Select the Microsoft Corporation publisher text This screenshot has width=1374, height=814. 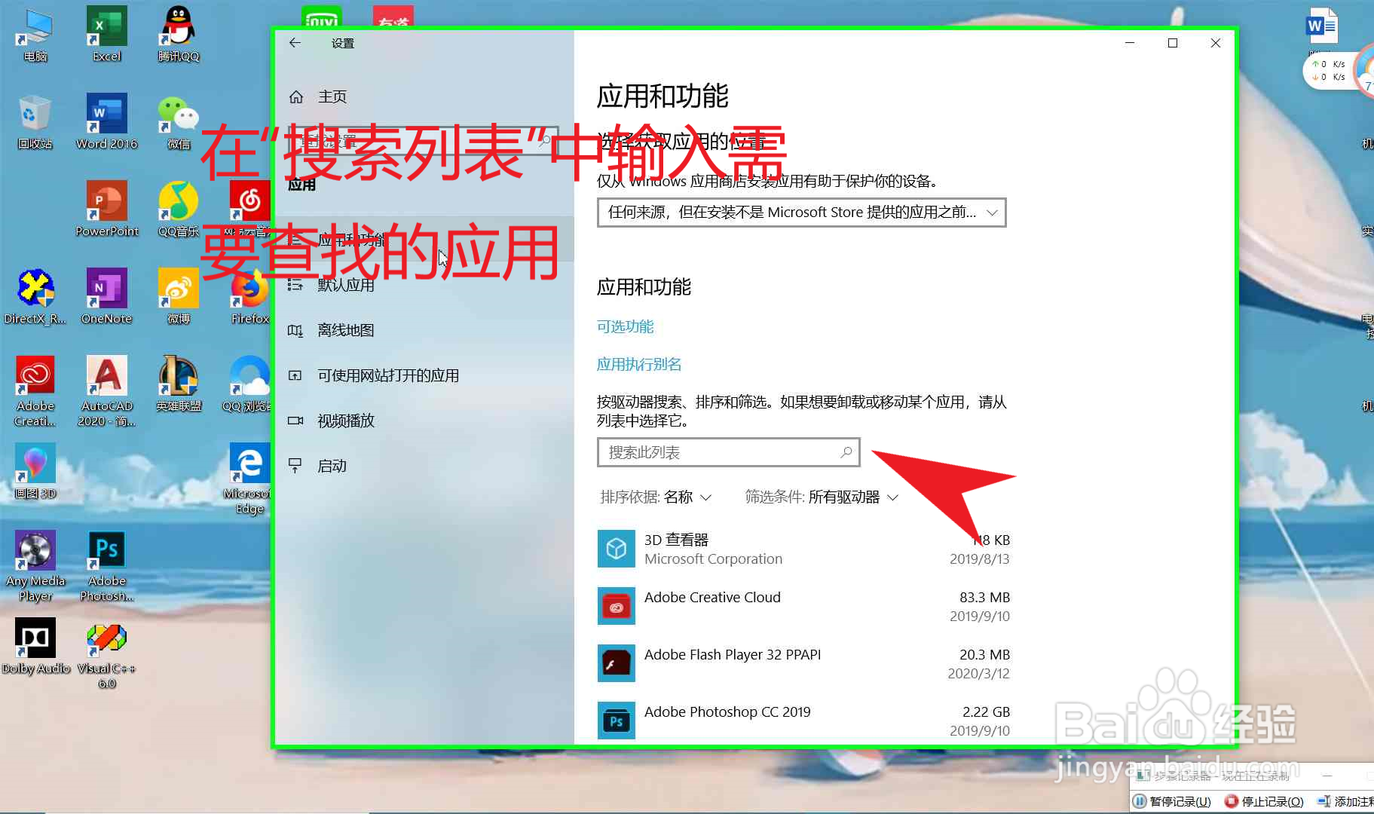(713, 558)
